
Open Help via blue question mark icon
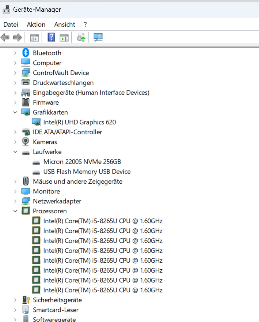click(51, 37)
